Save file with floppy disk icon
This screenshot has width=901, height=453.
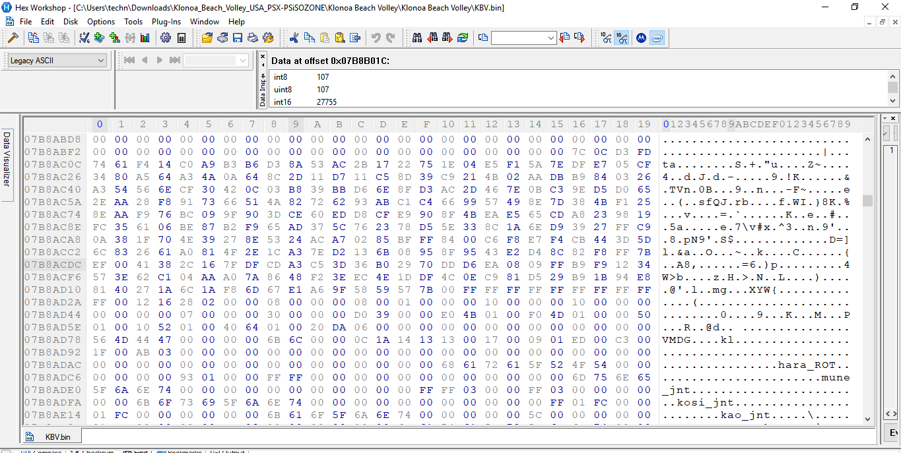click(238, 38)
